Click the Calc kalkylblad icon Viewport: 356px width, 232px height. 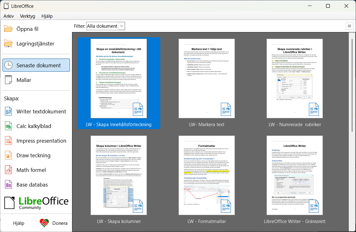[8, 126]
